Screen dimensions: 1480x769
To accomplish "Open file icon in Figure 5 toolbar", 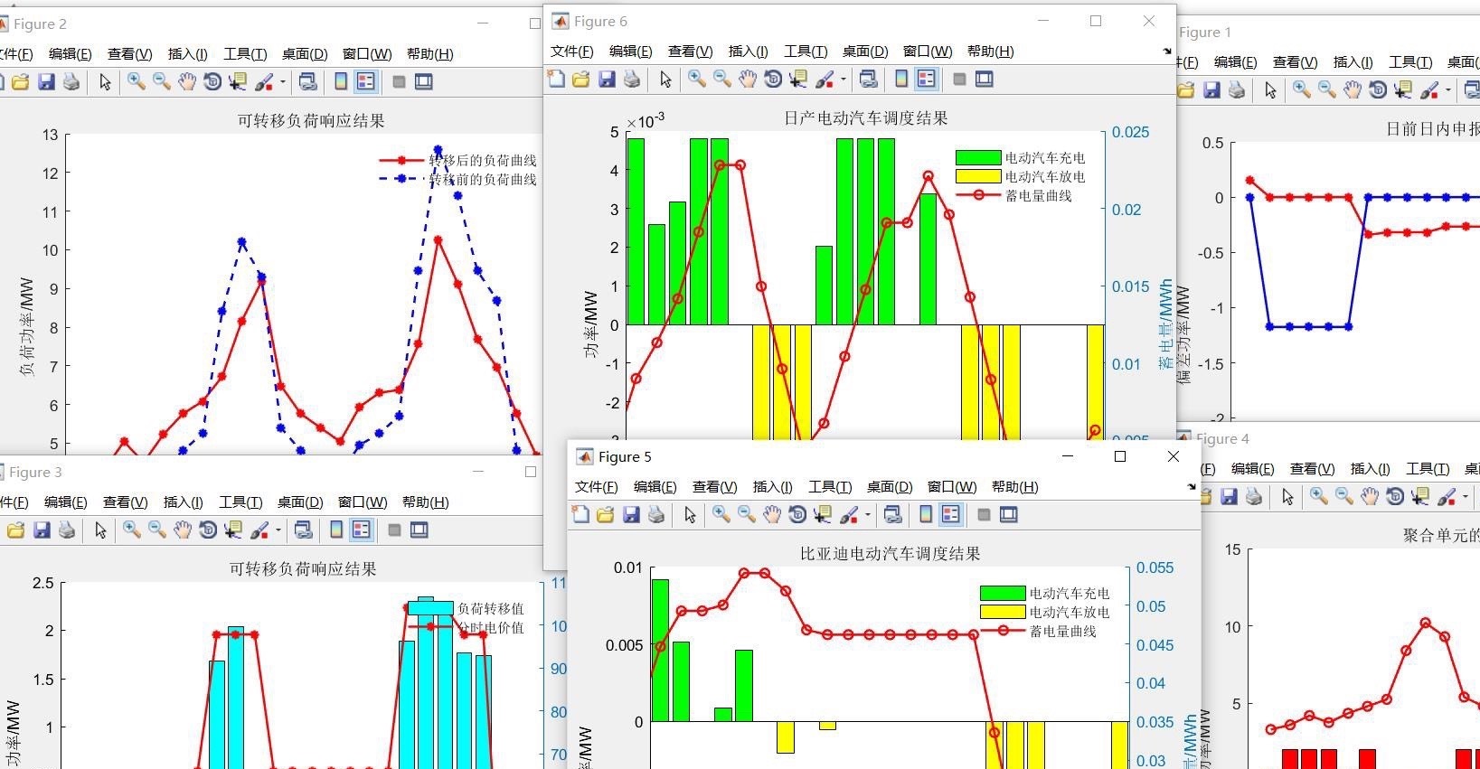I will click(x=606, y=515).
